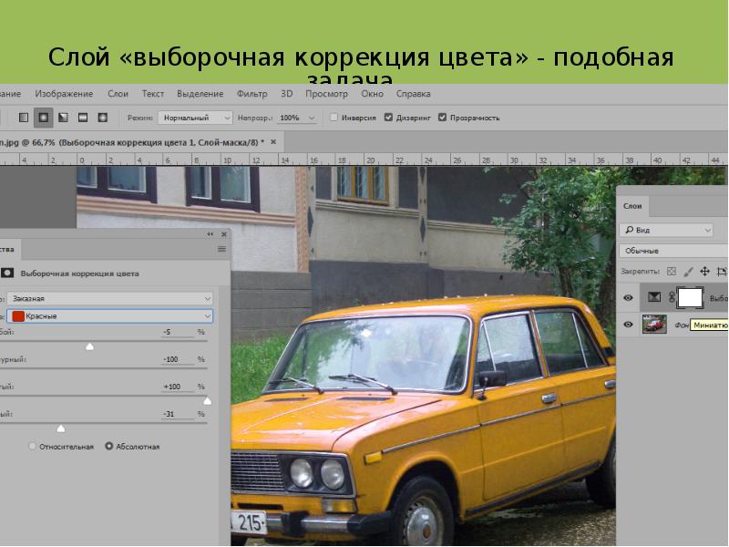
Task: Click the lock position move icon
Action: [x=704, y=271]
